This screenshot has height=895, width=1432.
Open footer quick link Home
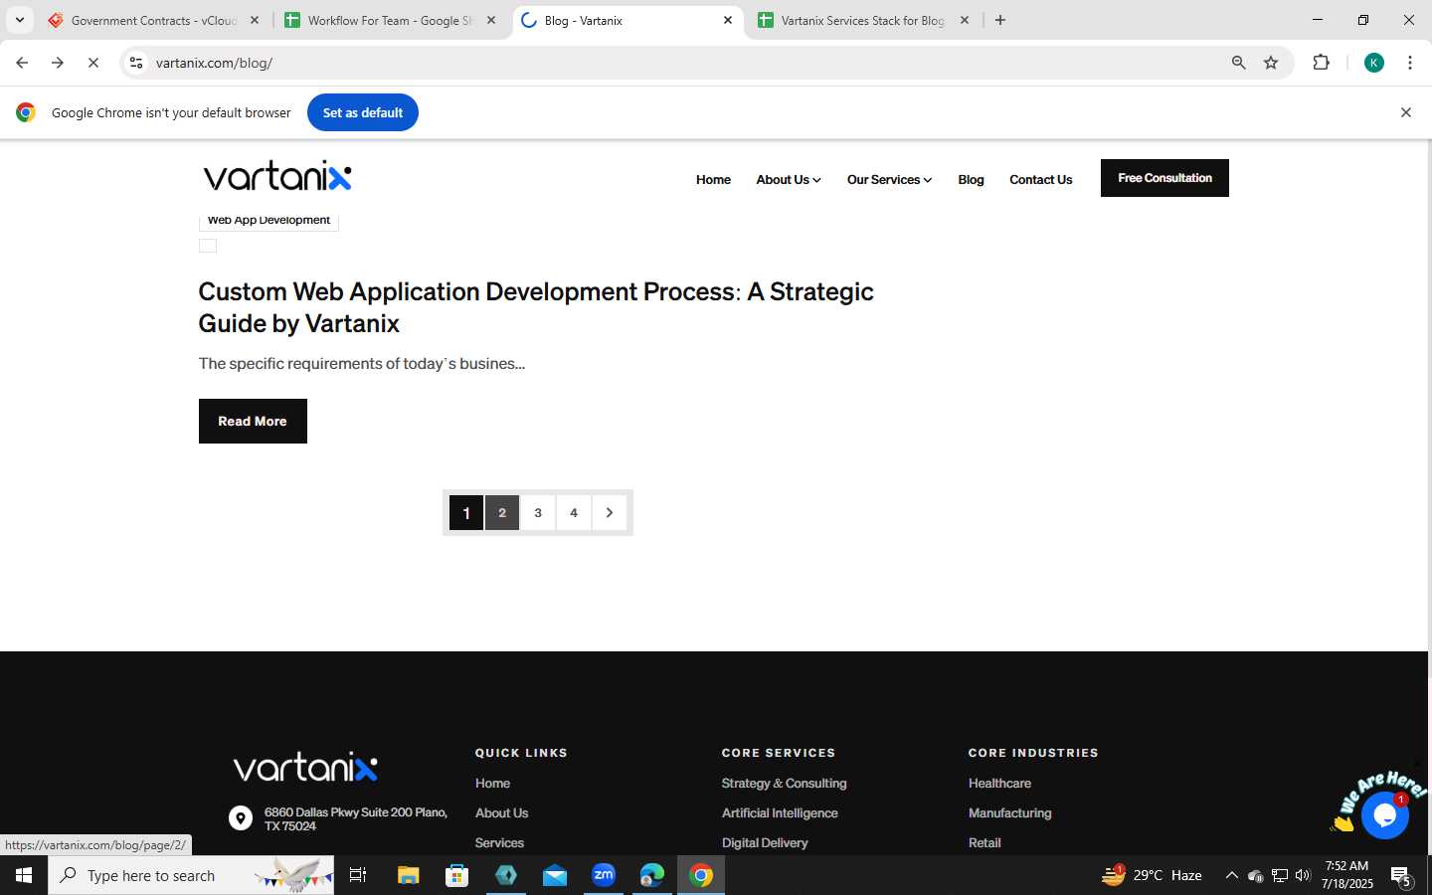pyautogui.click(x=492, y=784)
